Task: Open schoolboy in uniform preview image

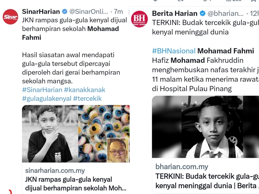Action: 206,127
